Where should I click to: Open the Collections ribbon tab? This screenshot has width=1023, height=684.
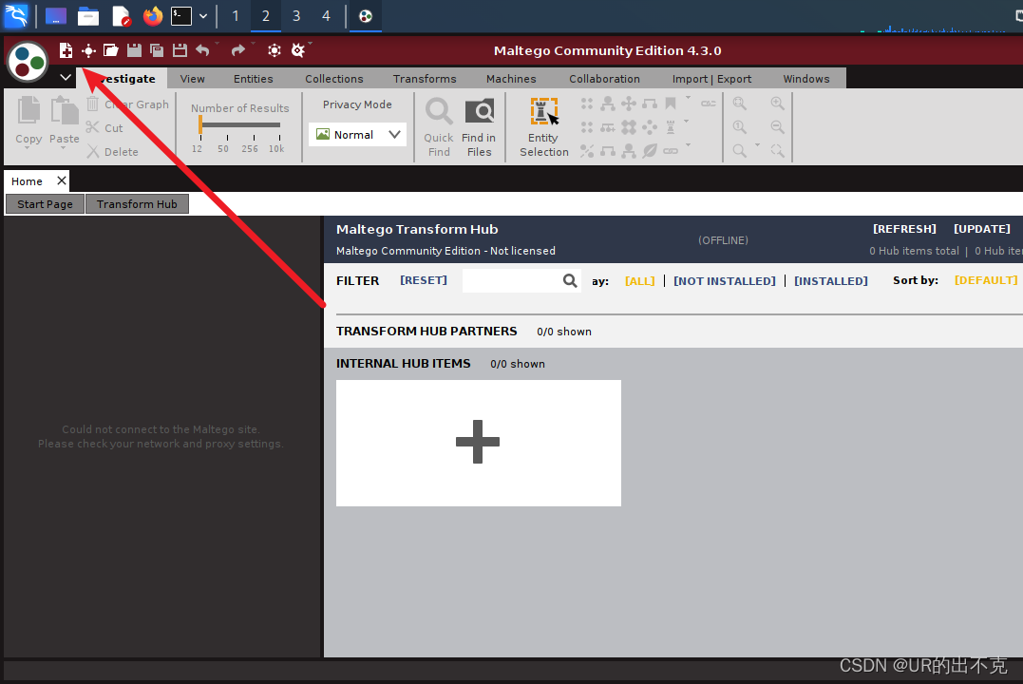point(334,78)
